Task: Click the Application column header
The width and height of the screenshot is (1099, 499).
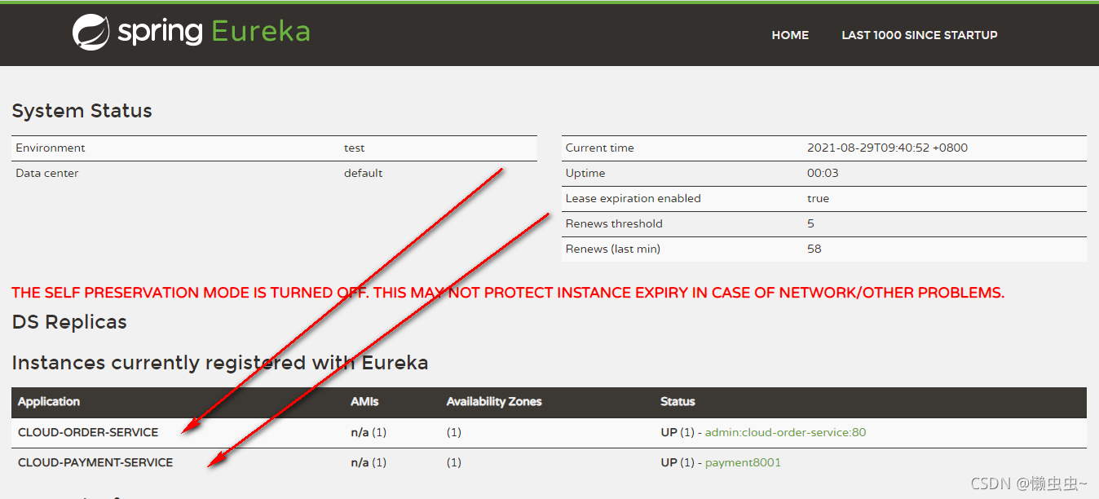Action: pyautogui.click(x=49, y=402)
